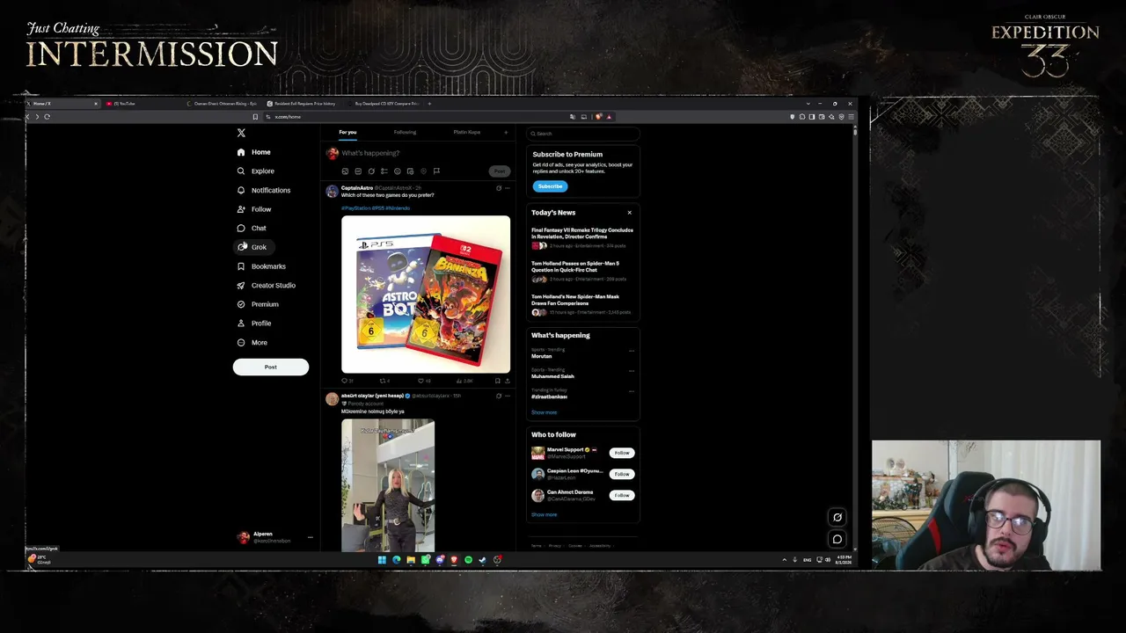Add a new timeline tab with plus
The width and height of the screenshot is (1126, 633).
506,133
